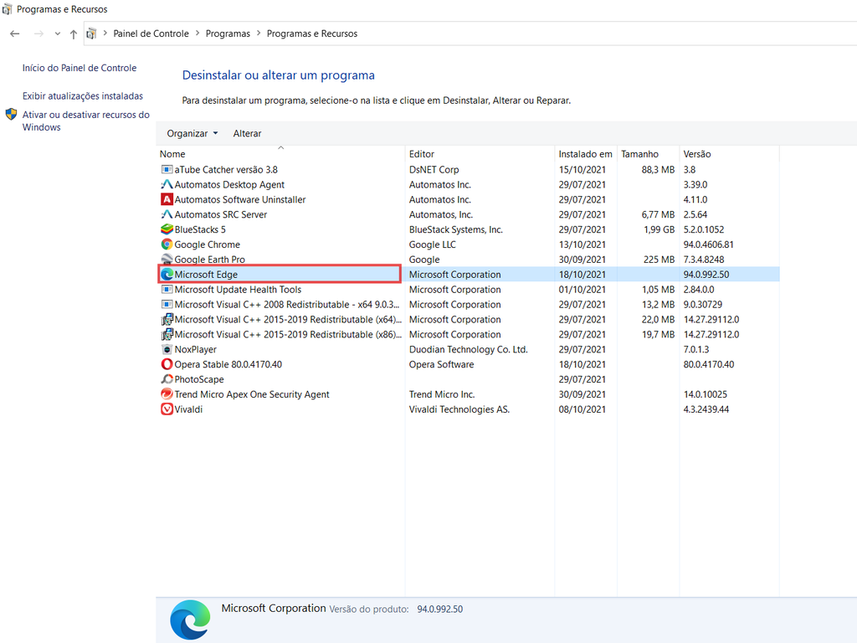The width and height of the screenshot is (857, 643).
Task: Select the NoxPlayer row
Action: point(469,349)
